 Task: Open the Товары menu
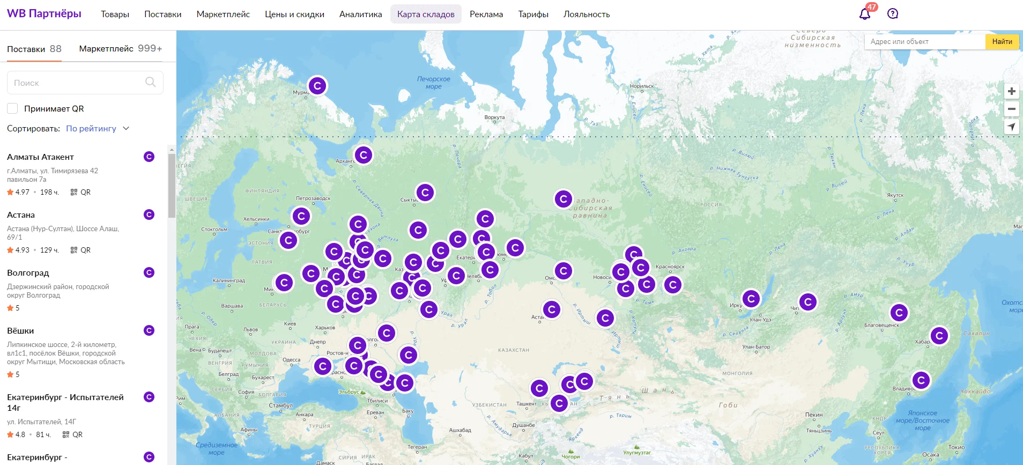point(115,14)
